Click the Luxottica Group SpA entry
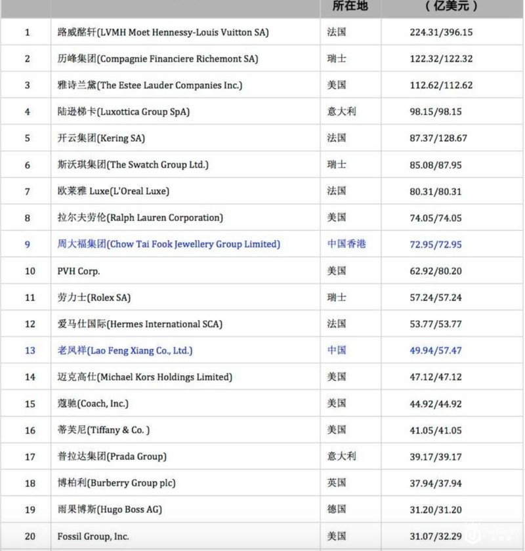 coord(123,112)
